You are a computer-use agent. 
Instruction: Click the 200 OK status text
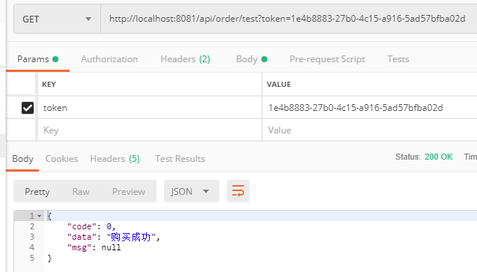[438, 157]
